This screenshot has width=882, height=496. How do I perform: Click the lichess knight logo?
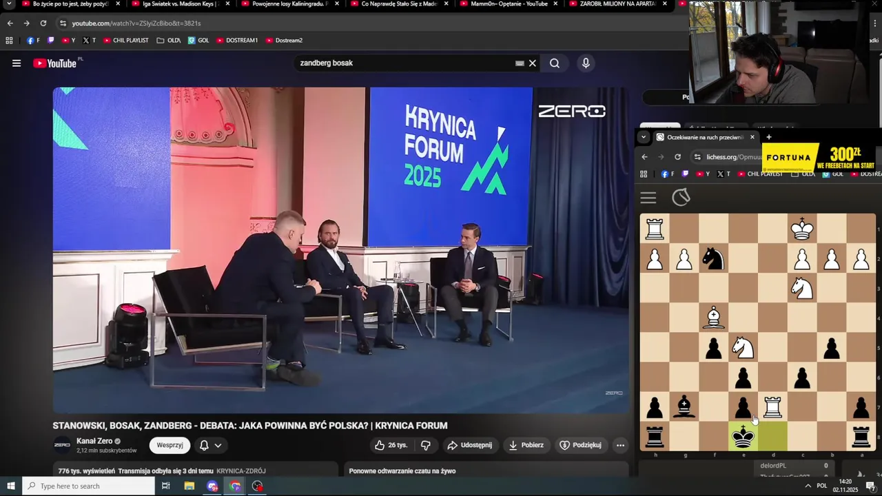(x=681, y=198)
